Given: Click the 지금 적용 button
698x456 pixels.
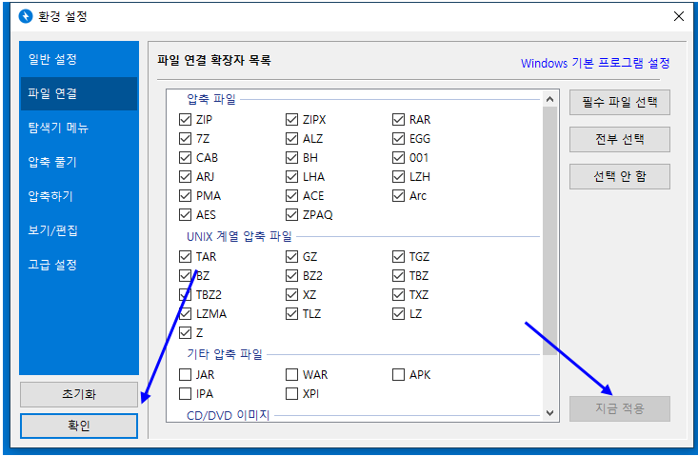Looking at the screenshot, I should pyautogui.click(x=620, y=408).
